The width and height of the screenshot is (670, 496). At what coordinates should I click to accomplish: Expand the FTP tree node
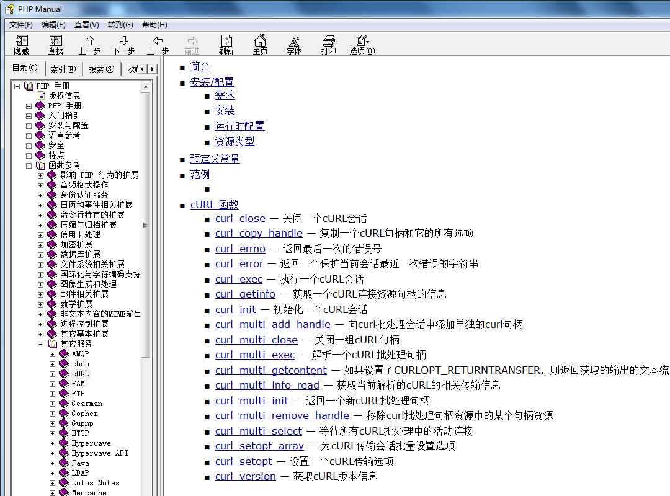pyautogui.click(x=52, y=394)
